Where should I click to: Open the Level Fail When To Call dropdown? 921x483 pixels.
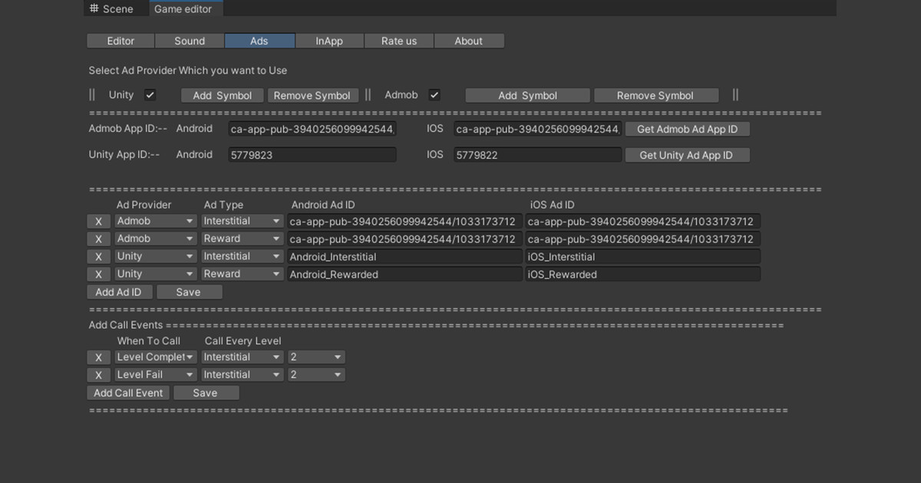[x=156, y=375]
